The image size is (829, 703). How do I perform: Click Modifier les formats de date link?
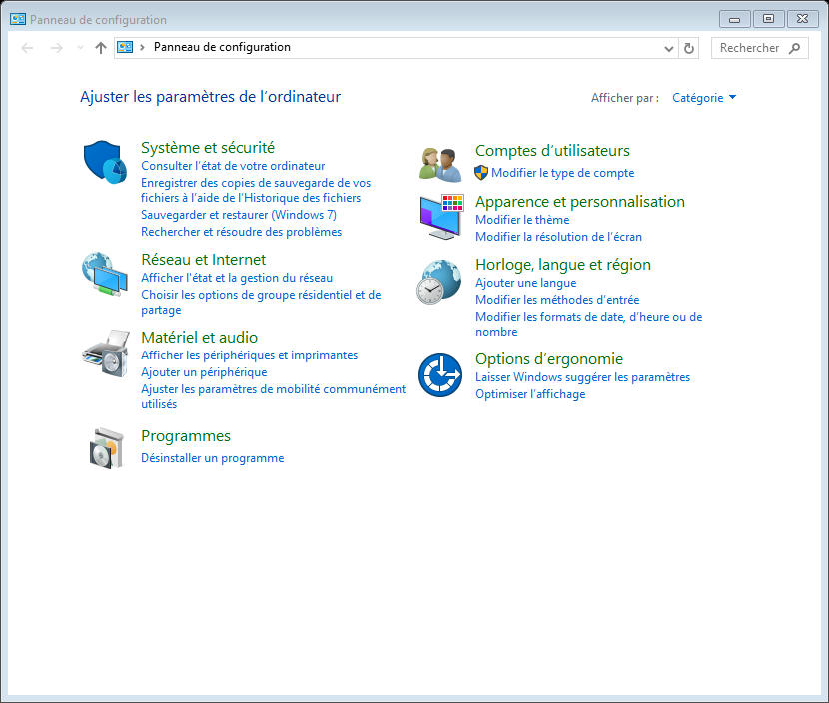click(588, 324)
